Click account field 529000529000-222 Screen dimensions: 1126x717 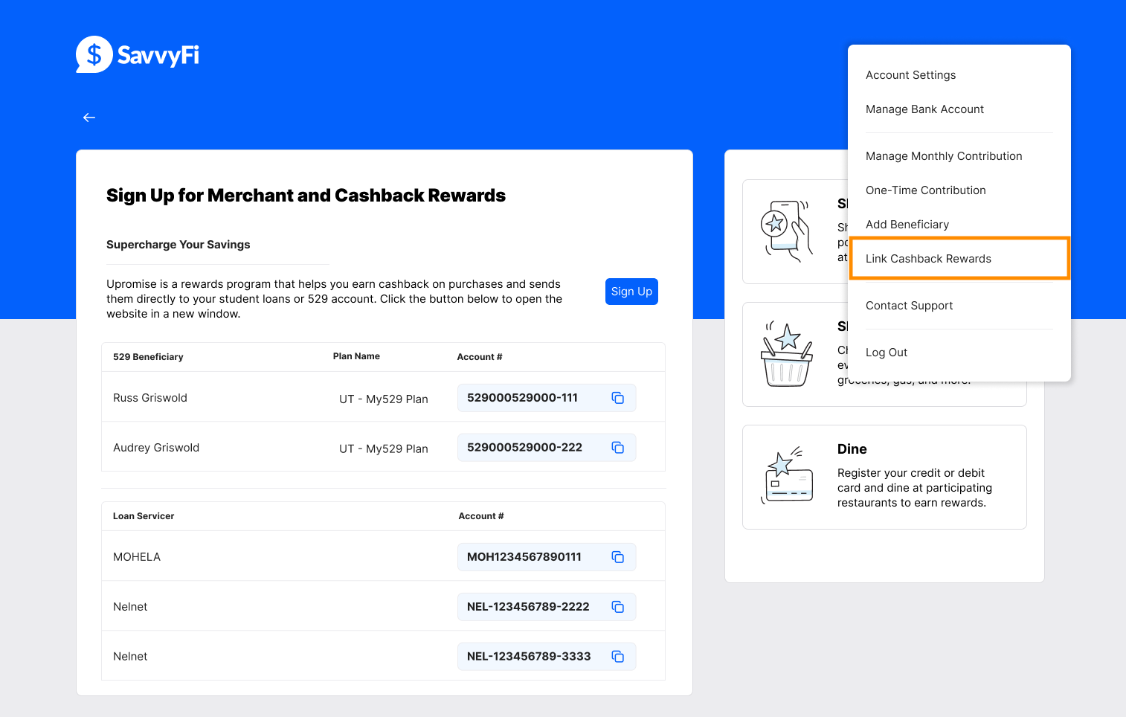coord(547,448)
